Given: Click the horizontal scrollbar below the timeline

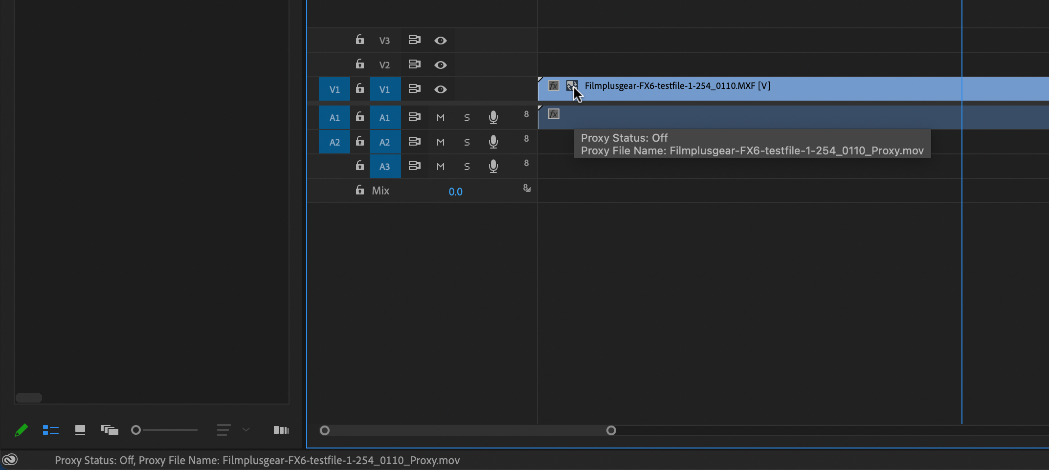Looking at the screenshot, I should pos(467,430).
